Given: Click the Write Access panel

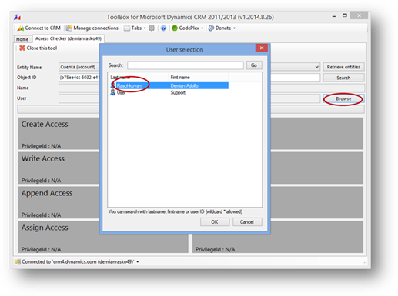Looking at the screenshot, I should tap(59, 168).
